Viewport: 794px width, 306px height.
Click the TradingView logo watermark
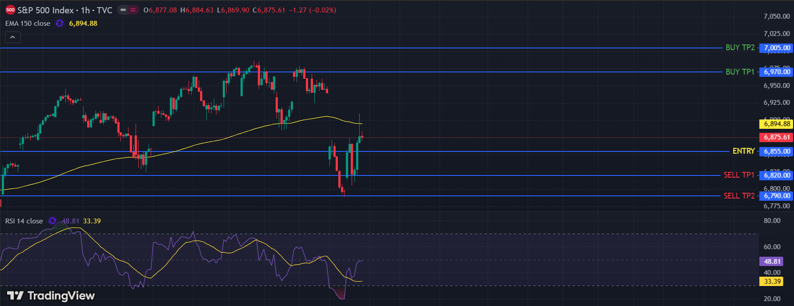pos(51,296)
